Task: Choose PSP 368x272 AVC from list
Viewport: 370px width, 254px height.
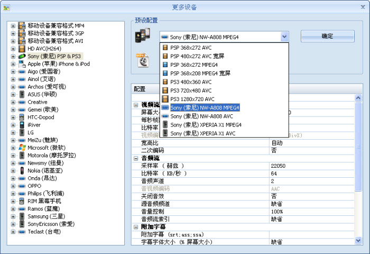Action: 191,47
